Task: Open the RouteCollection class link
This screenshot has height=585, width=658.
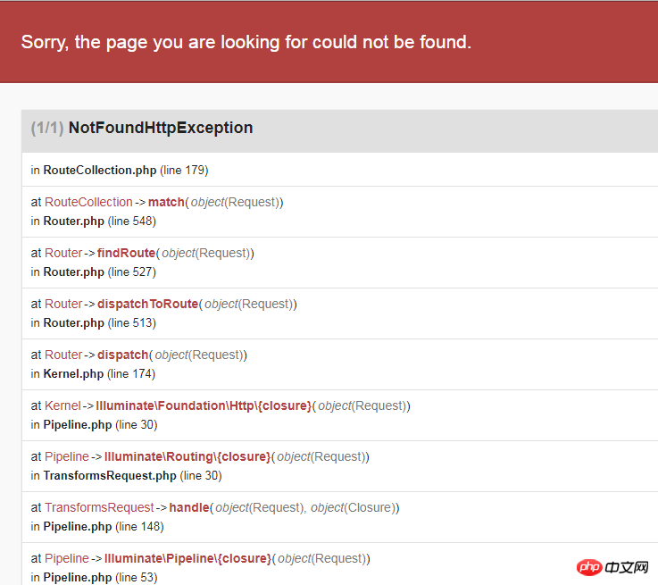Action: (88, 202)
